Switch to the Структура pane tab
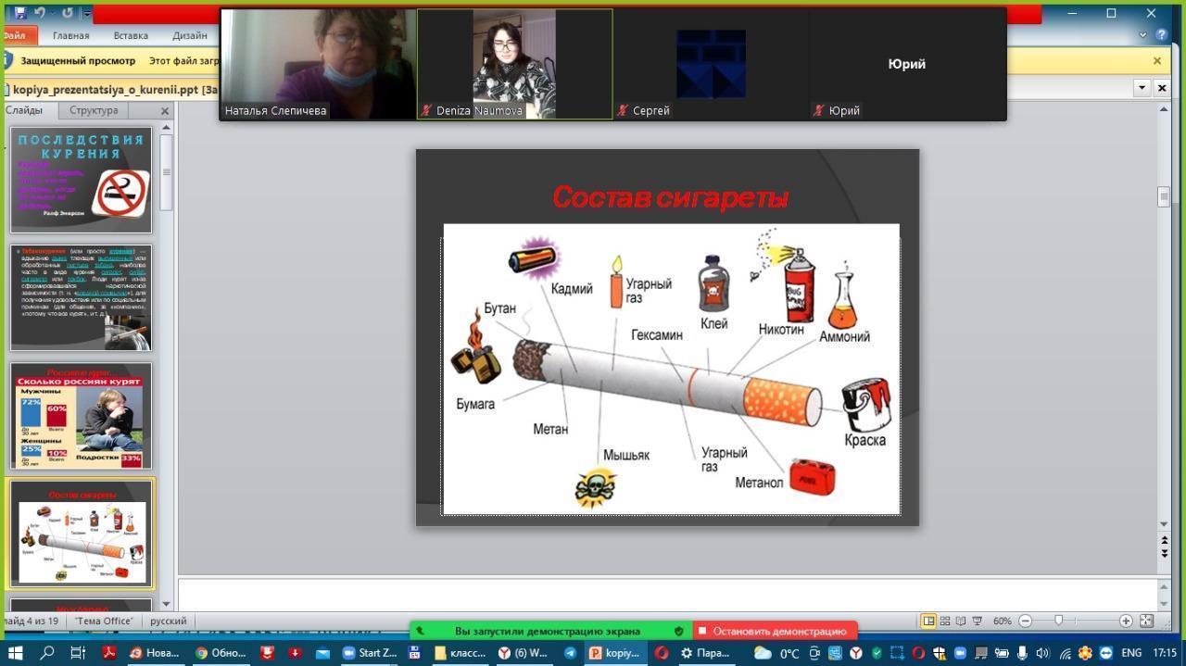The height and width of the screenshot is (666, 1186). coord(94,110)
